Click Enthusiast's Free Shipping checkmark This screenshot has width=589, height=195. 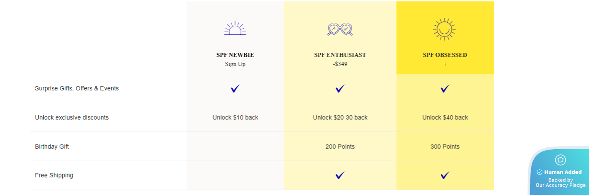coord(340,175)
